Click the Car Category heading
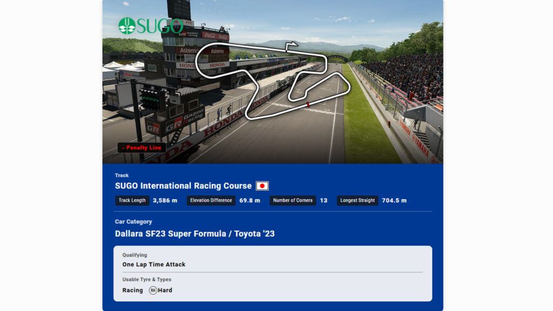 click(x=133, y=222)
